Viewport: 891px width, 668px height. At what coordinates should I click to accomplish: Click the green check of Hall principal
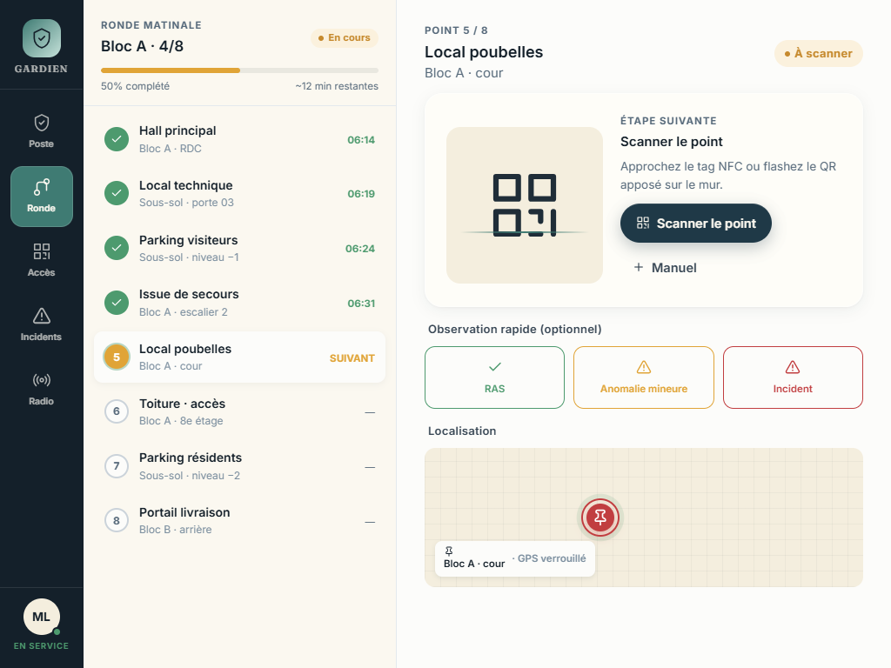pos(117,139)
